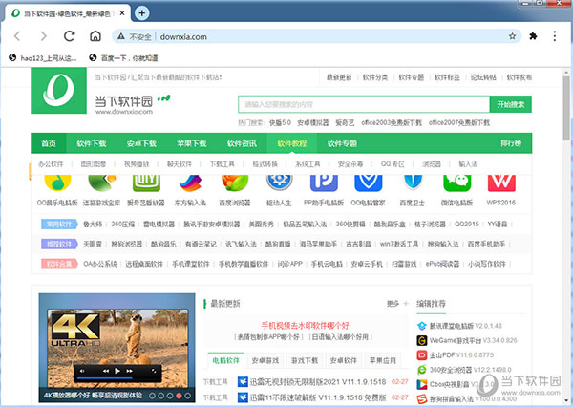Image resolution: width=573 pixels, height=408 pixels.
Task: Click the 常用软件 blue tag
Action: pyautogui.click(x=59, y=225)
